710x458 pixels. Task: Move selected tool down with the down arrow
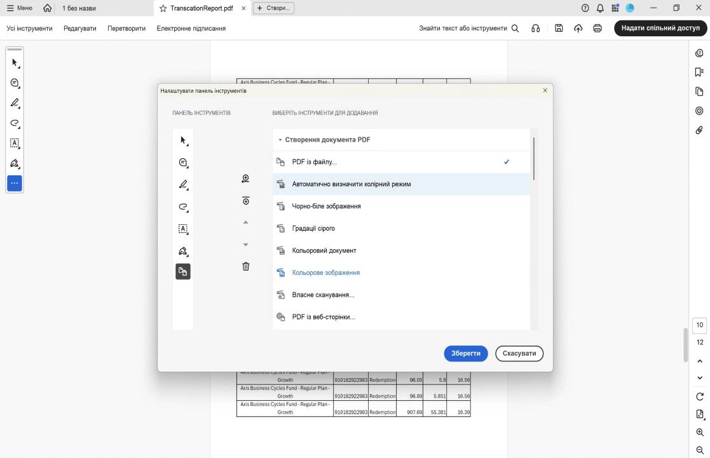pyautogui.click(x=245, y=245)
